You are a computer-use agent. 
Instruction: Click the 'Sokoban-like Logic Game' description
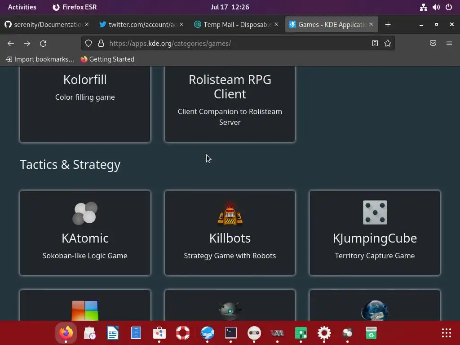tap(85, 256)
